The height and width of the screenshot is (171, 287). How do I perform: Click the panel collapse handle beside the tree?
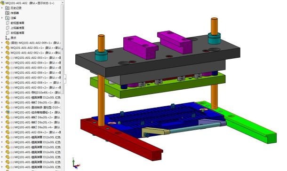point(65,79)
